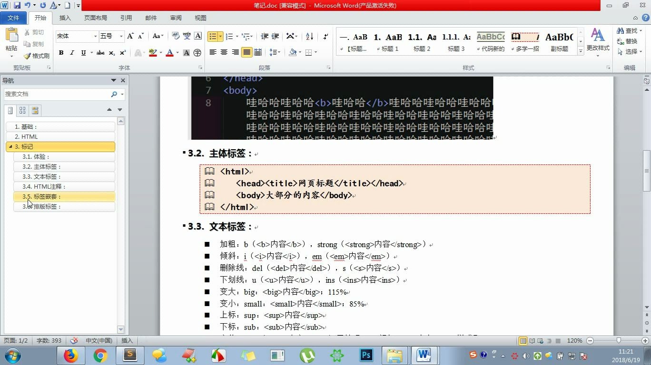Click the sort icon in the paragraph group

310,36
